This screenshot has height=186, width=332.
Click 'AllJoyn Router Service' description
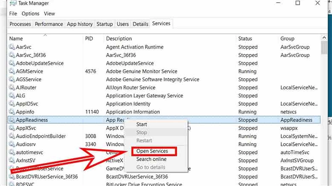pos(130,87)
